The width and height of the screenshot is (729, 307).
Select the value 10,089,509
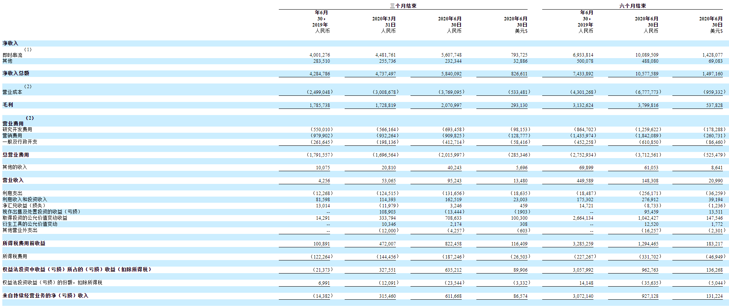(x=647, y=55)
